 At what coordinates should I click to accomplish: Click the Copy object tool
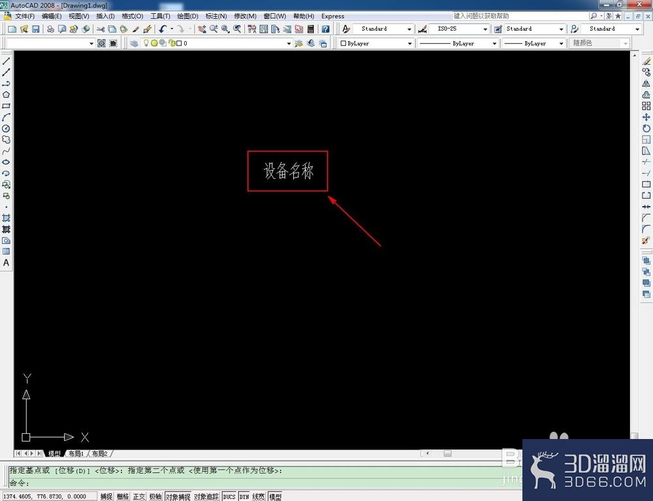tap(646, 72)
